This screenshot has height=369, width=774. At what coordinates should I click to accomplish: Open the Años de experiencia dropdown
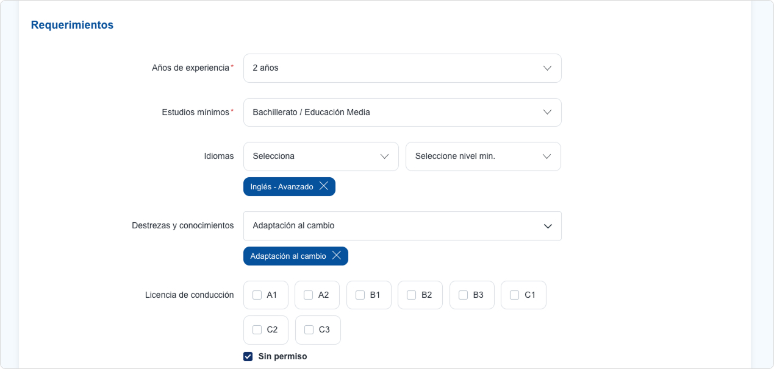click(x=401, y=68)
